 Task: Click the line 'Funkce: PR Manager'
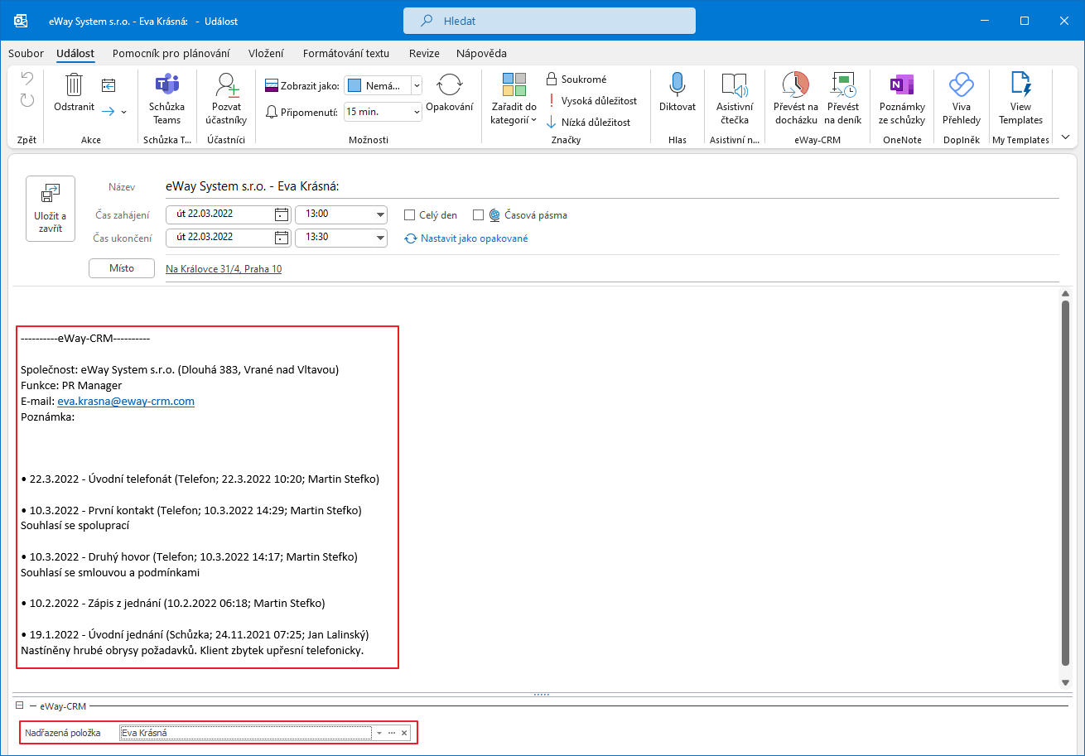click(71, 386)
